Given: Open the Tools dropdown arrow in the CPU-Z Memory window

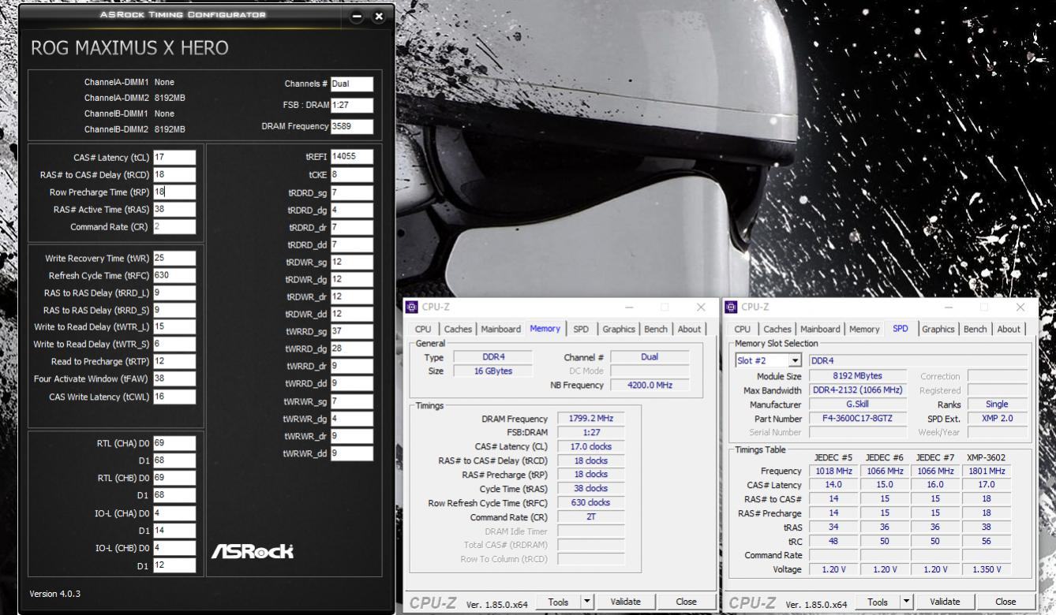Looking at the screenshot, I should point(586,602).
